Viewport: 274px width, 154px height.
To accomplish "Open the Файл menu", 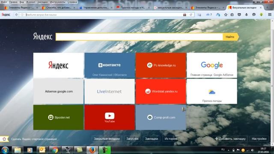I will point(4,2).
